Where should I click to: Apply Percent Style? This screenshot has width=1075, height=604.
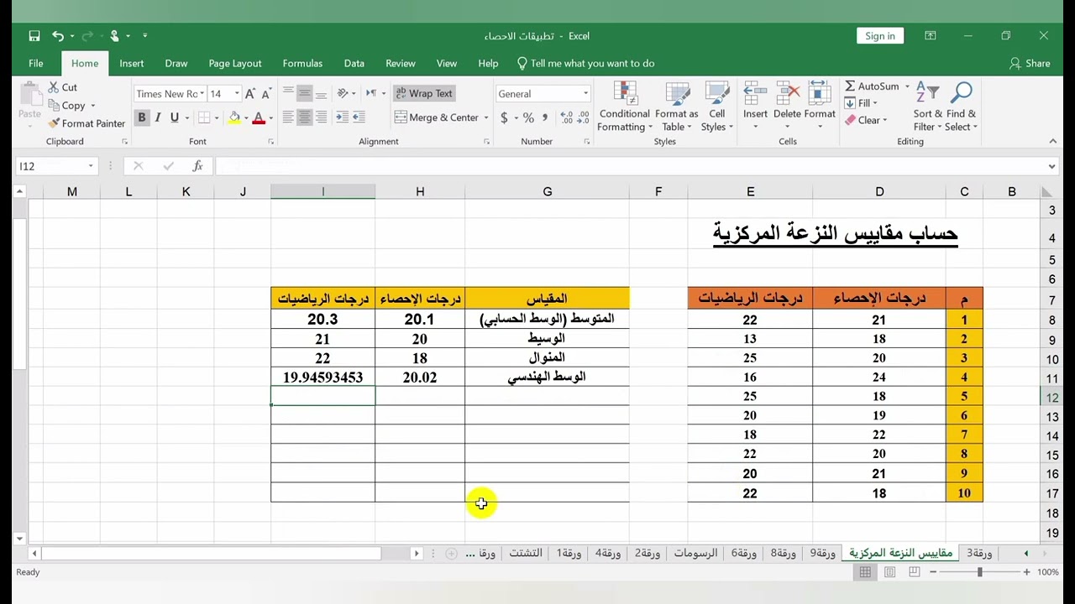pyautogui.click(x=528, y=118)
